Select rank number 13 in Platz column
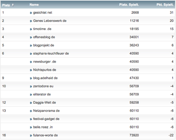Viewport: 176px width, 140px height. (4, 111)
